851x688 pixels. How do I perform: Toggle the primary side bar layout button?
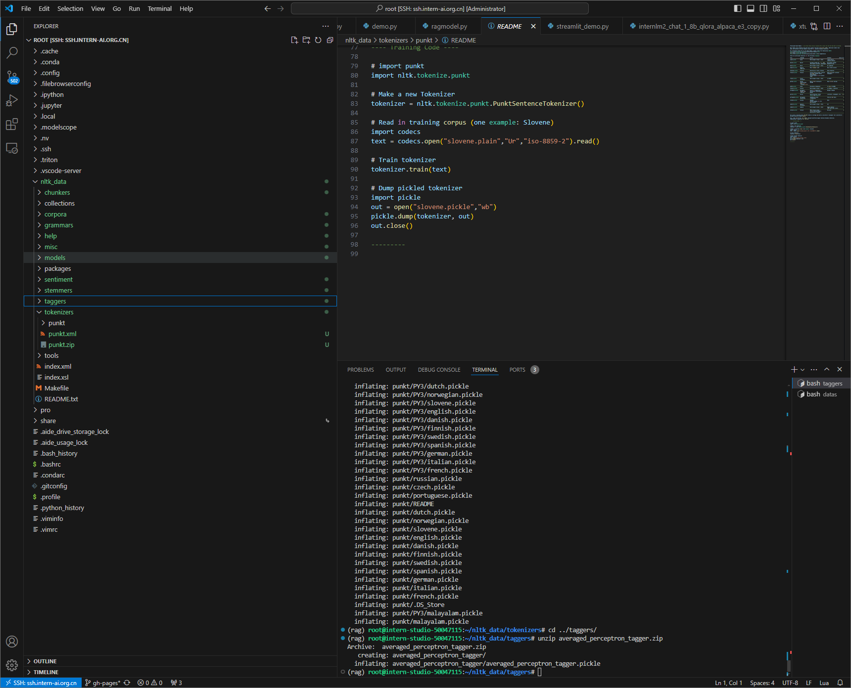tap(738, 8)
